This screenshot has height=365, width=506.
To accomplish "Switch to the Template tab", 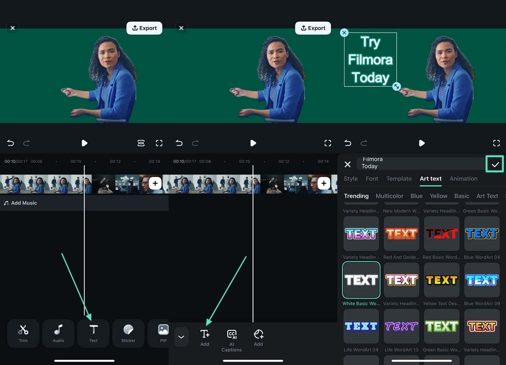I will [399, 178].
